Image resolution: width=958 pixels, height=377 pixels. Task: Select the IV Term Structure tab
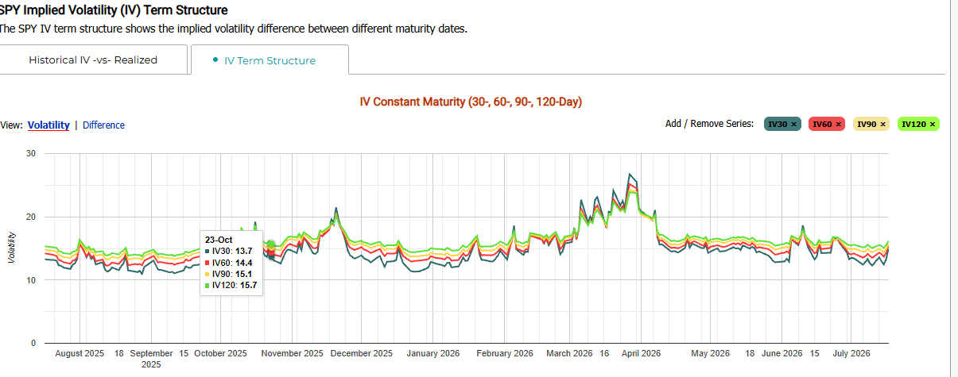[x=270, y=60]
